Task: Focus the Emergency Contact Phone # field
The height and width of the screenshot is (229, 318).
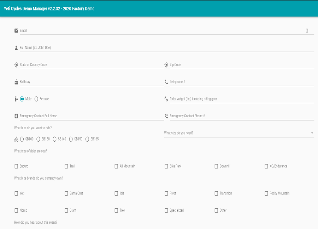Action: (x=242, y=116)
